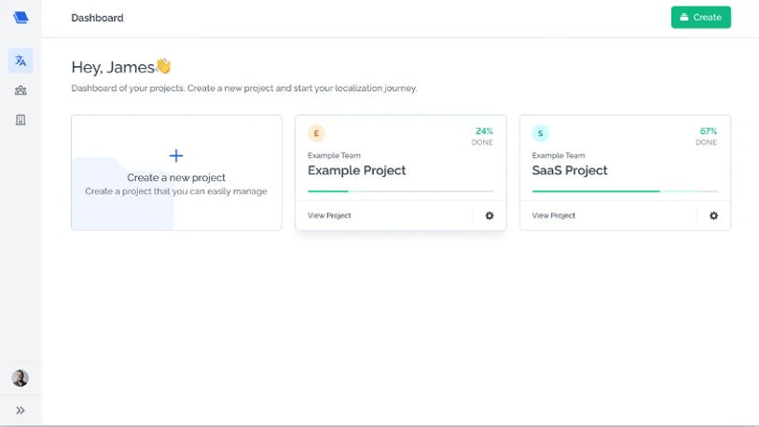
Task: Click View Project under Example Project
Action: [329, 215]
